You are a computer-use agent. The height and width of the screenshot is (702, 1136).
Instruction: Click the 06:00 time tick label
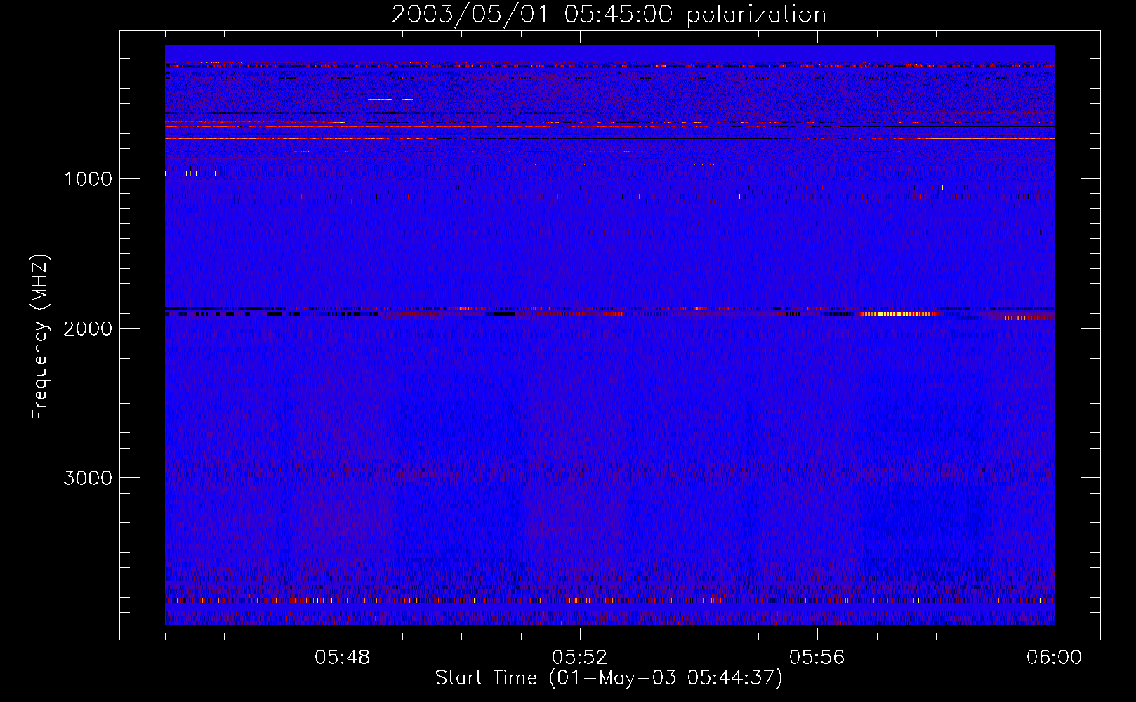click(x=1054, y=658)
